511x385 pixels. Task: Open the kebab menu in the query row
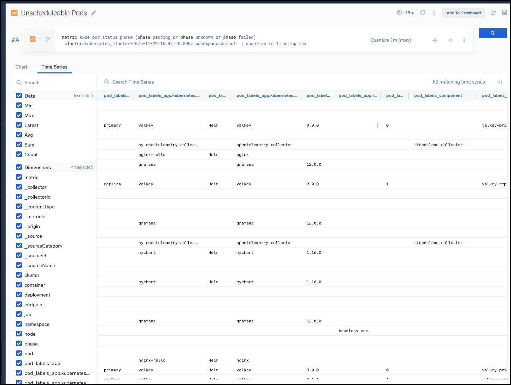tap(464, 40)
